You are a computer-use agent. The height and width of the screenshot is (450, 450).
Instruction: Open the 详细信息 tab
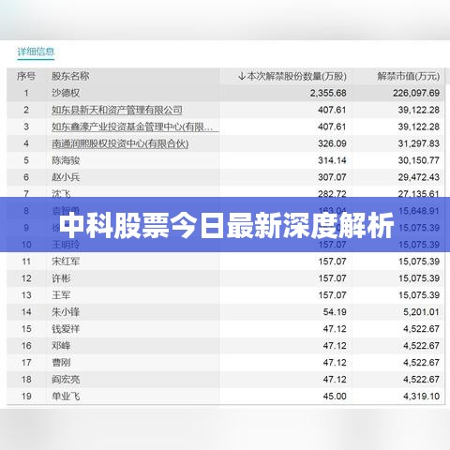click(36, 52)
